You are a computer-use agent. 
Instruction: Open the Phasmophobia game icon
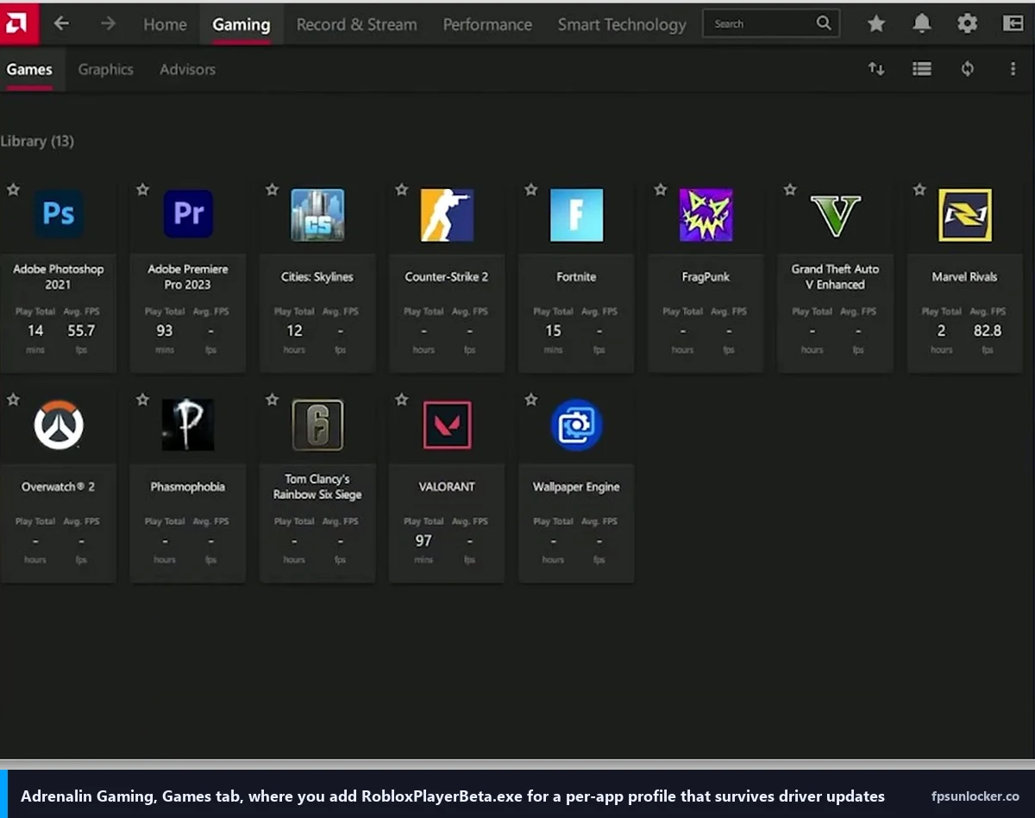[x=188, y=425]
